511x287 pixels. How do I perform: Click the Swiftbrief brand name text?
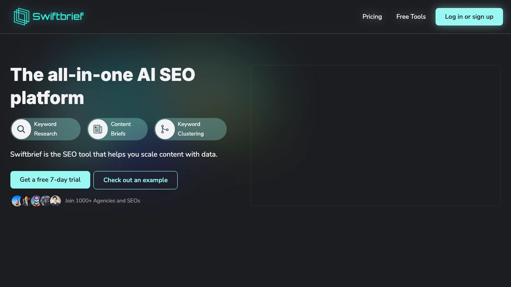coord(58,16)
